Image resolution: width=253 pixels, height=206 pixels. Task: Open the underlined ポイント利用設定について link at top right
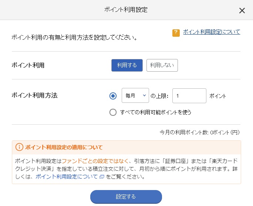point(212,32)
